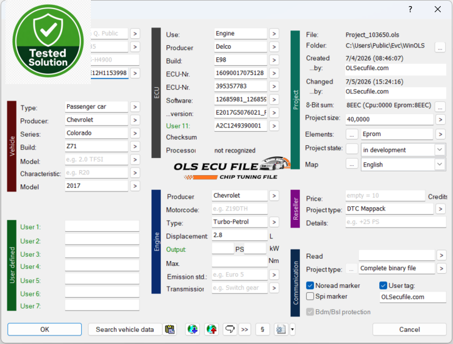The image size is (453, 344).
Task: Click arrow button next to Series Colorado
Action: coord(135,133)
